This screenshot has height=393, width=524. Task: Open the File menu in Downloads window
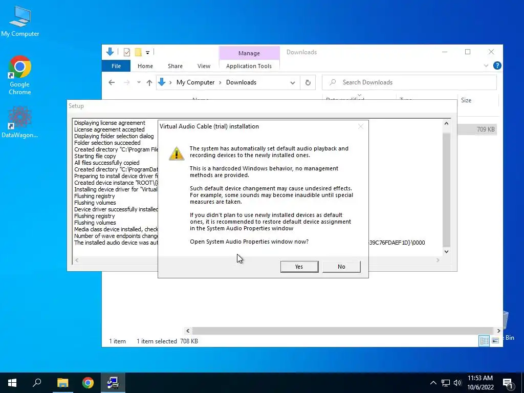coord(116,66)
